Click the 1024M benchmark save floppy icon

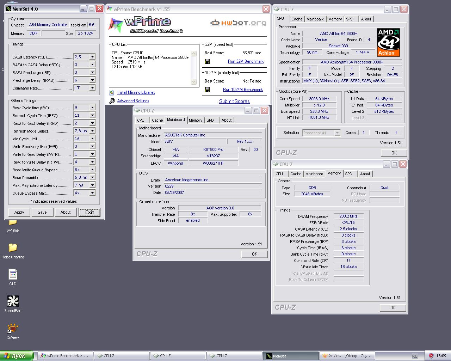click(x=207, y=90)
